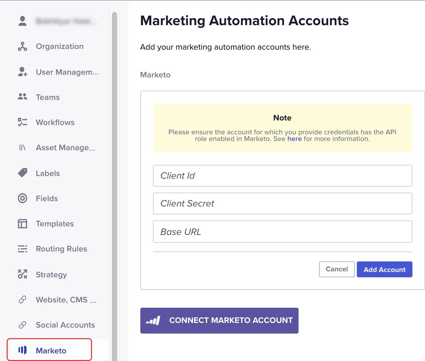Click the Routing Rules lines icon
Image resolution: width=425 pixels, height=361 pixels.
coord(23,249)
